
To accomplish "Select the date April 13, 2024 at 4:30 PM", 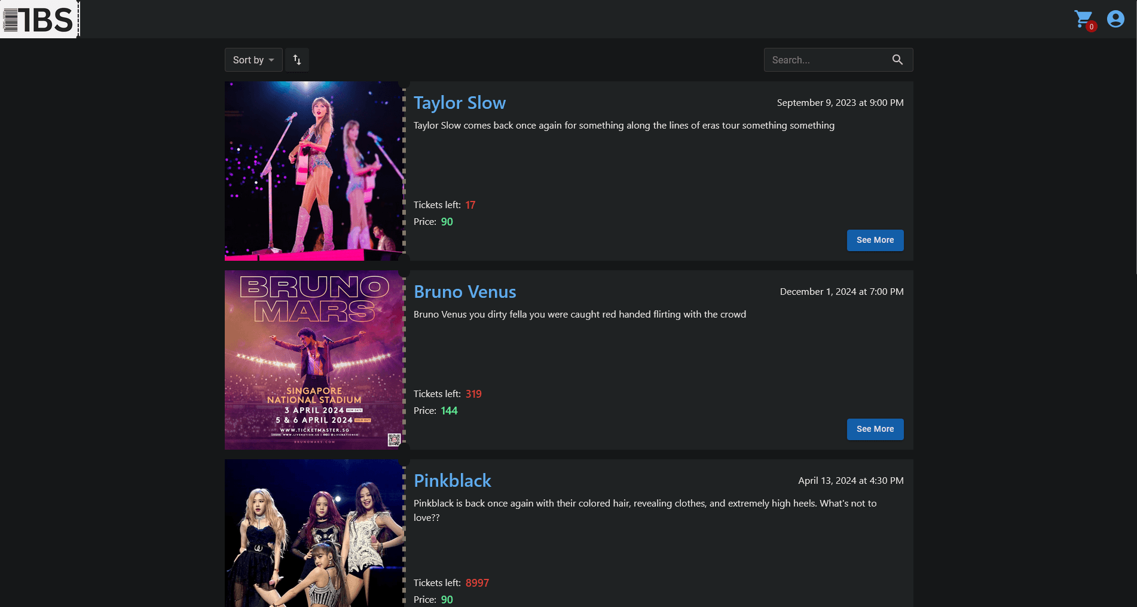I will [851, 481].
